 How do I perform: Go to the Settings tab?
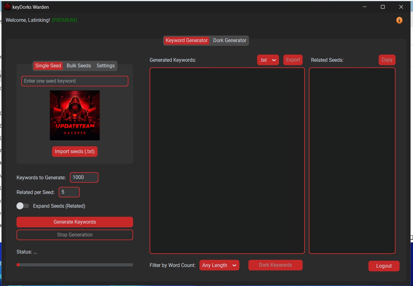coord(105,66)
